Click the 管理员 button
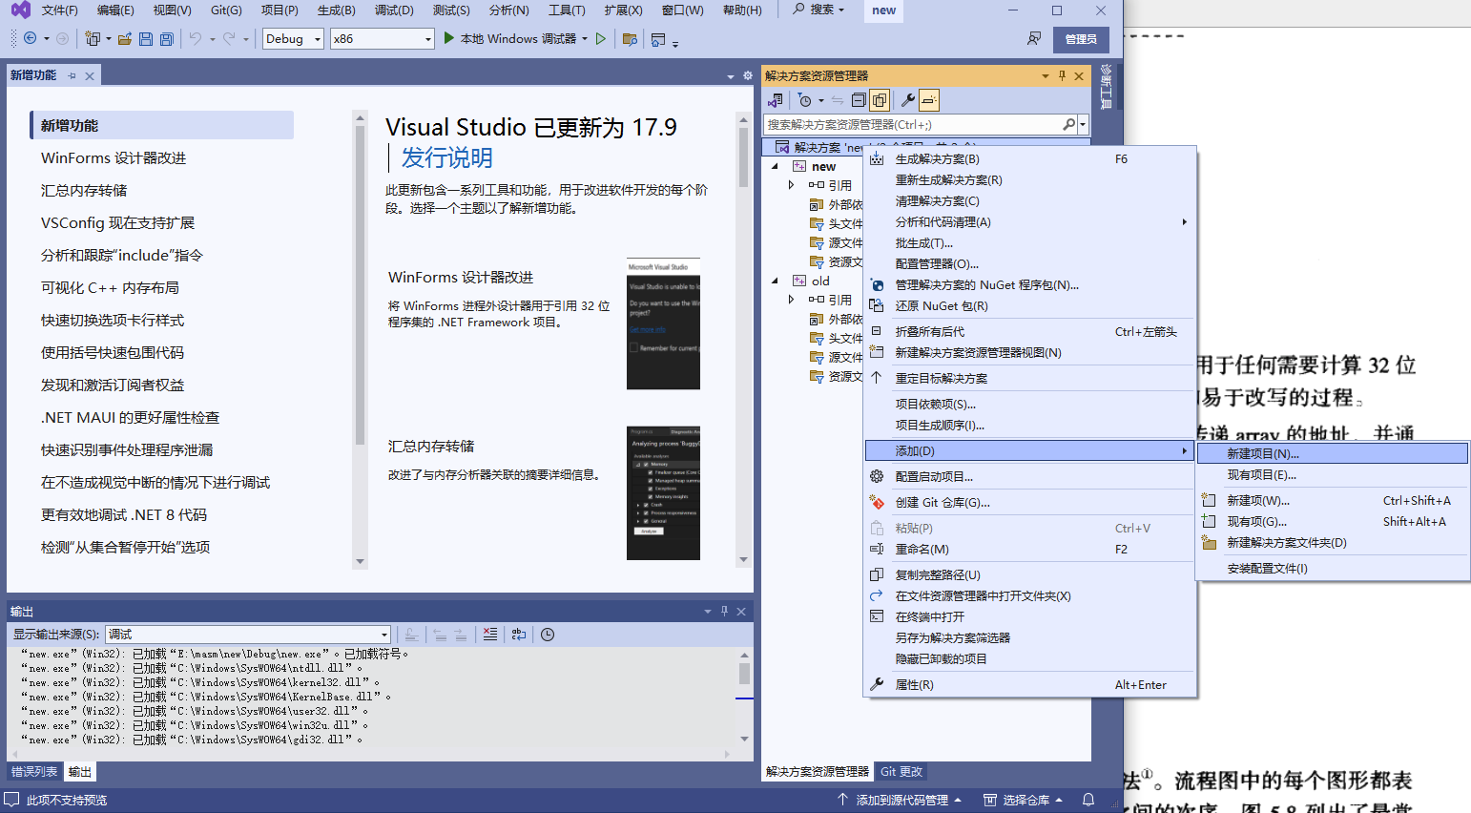Image resolution: width=1471 pixels, height=813 pixels. pyautogui.click(x=1081, y=39)
